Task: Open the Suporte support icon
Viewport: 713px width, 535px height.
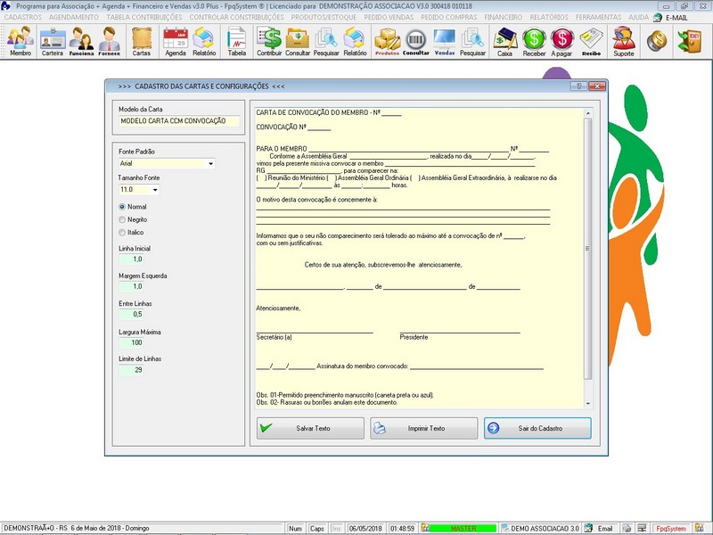Action: (623, 41)
